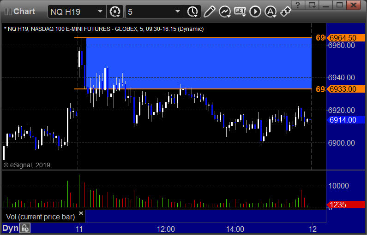Click the 11 date label on time axis

coord(79,229)
